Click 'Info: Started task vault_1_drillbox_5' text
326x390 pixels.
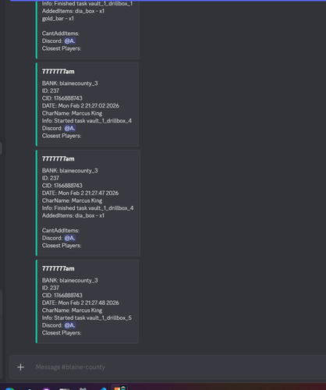(x=87, y=317)
